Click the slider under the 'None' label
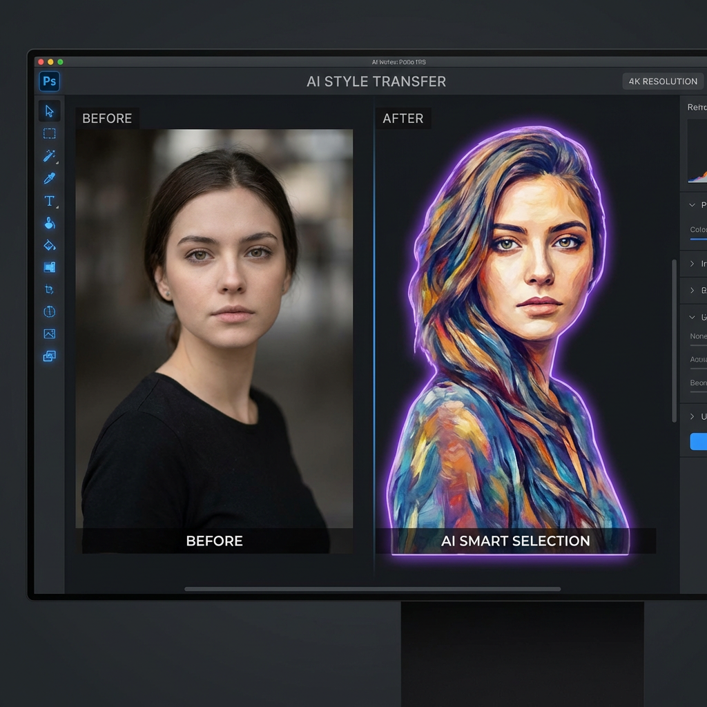The height and width of the screenshot is (707, 707). pyautogui.click(x=698, y=345)
